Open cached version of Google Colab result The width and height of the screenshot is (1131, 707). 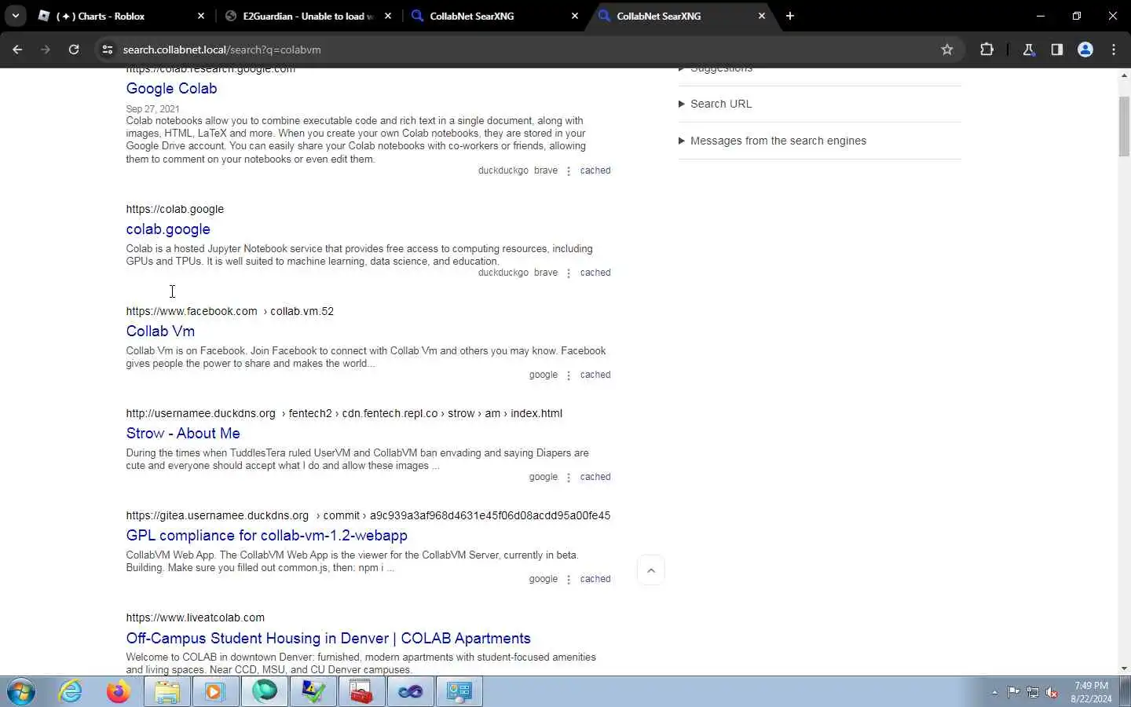(595, 170)
